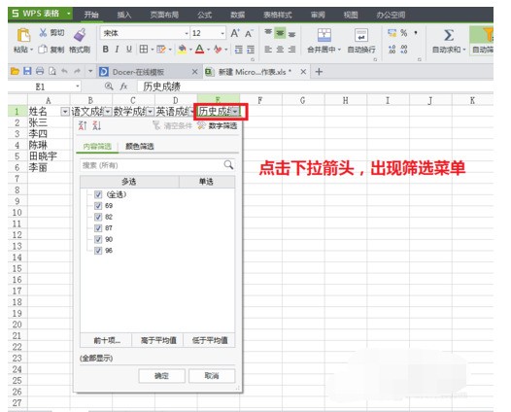This screenshot has height=412, width=511.
Task: Sort ascending in filter menu
Action: pyautogui.click(x=83, y=125)
